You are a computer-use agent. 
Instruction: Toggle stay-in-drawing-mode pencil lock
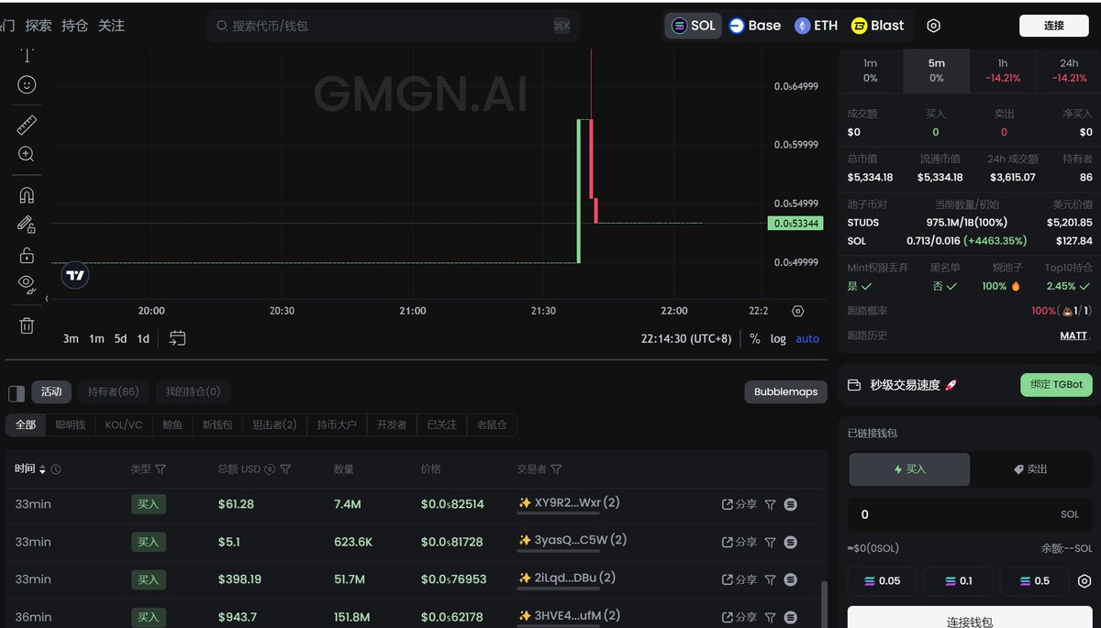pyautogui.click(x=27, y=224)
